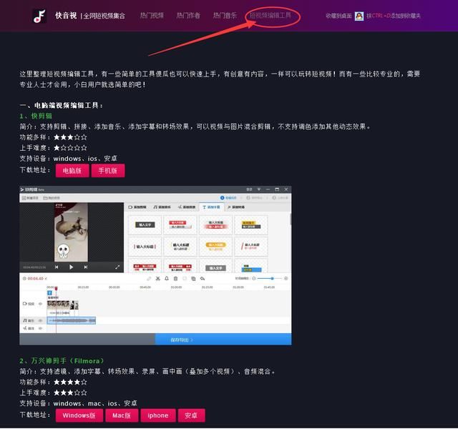Click the timeline zoom slider handle
The image size is (458, 429).
coord(272,278)
